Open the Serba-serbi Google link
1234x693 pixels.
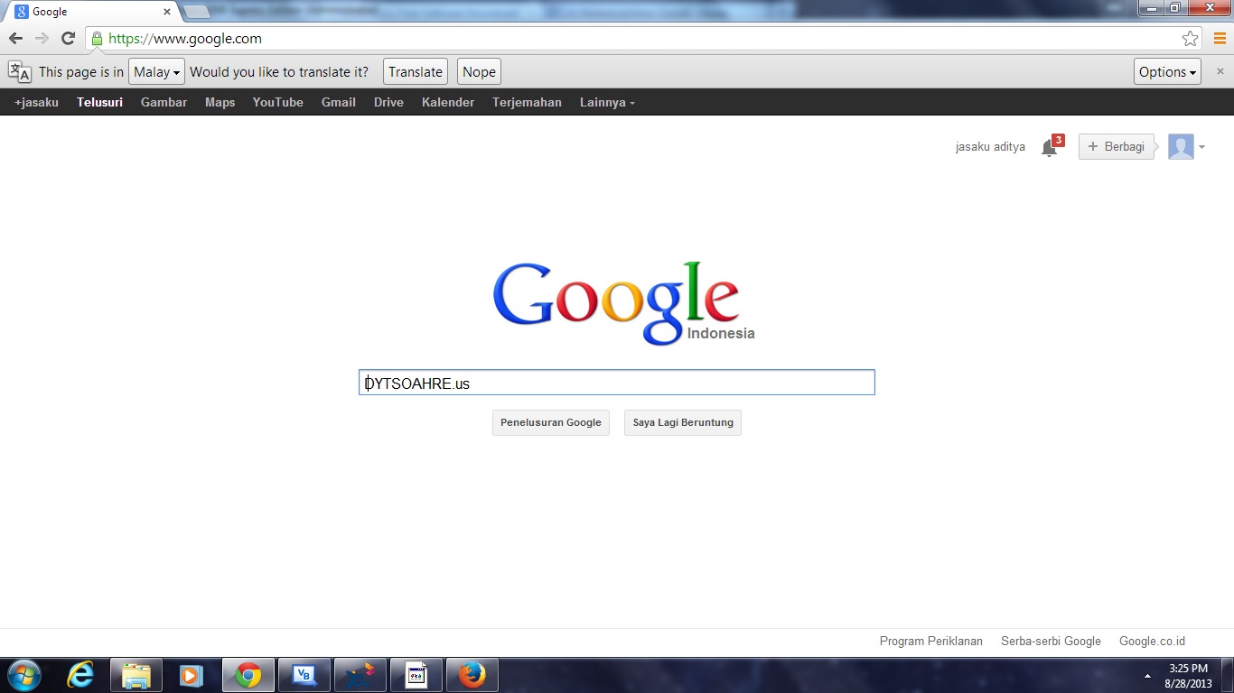(1051, 642)
